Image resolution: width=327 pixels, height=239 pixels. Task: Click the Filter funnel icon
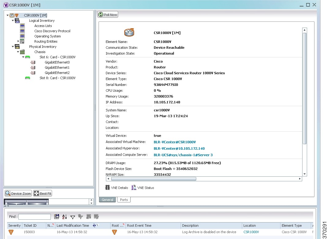[x=73, y=217]
